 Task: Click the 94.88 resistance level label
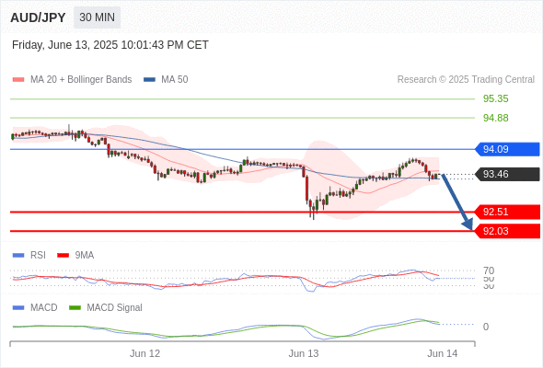[x=495, y=118]
